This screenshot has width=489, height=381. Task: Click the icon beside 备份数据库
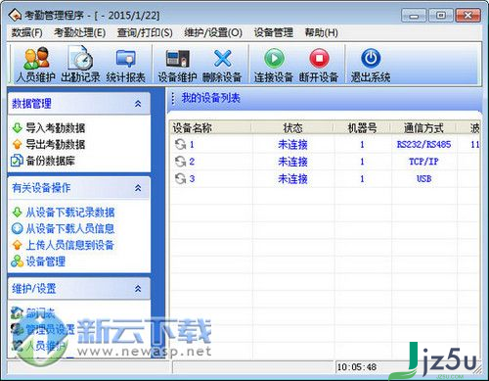[x=17, y=161]
